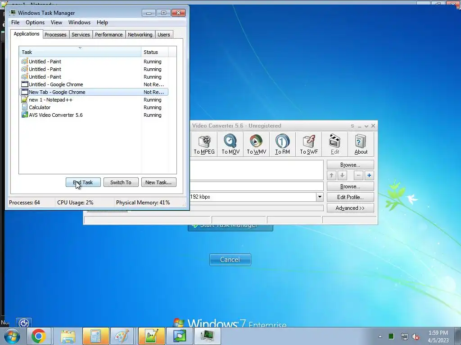Click the Cancel button on desktop
This screenshot has width=461, height=345.
(230, 260)
